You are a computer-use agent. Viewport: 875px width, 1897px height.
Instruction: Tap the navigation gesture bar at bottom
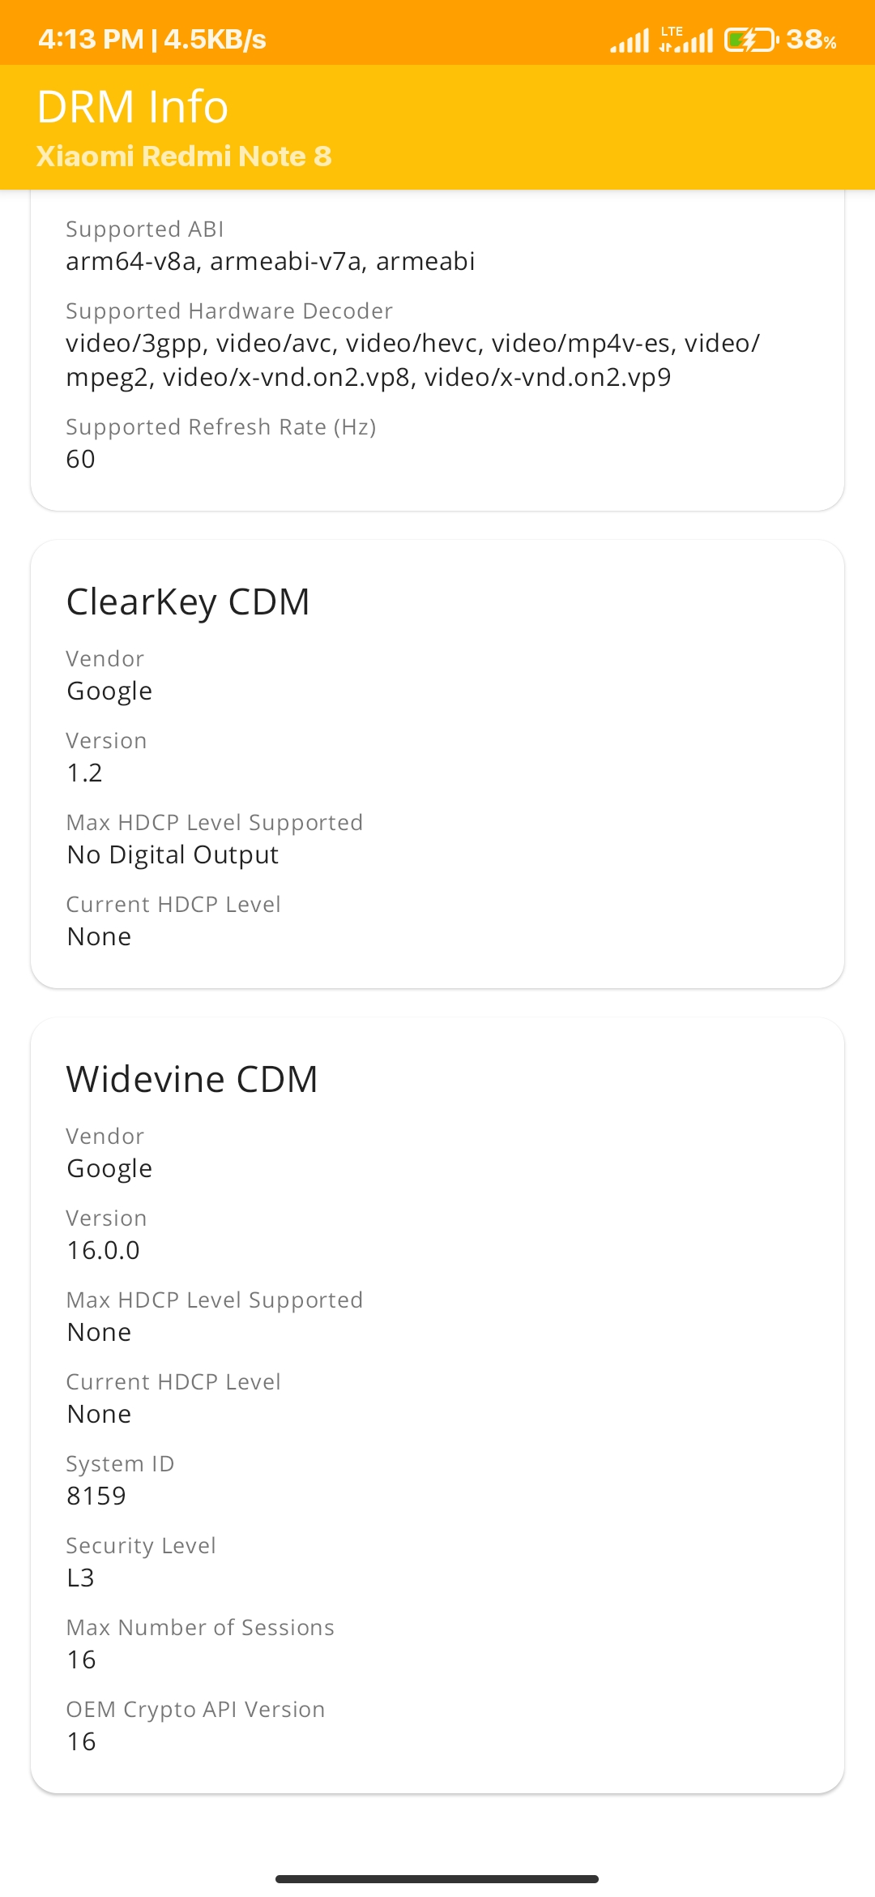pos(437,1878)
